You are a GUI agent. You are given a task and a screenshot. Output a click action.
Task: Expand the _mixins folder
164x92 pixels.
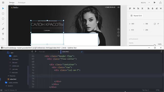coord(10,56)
